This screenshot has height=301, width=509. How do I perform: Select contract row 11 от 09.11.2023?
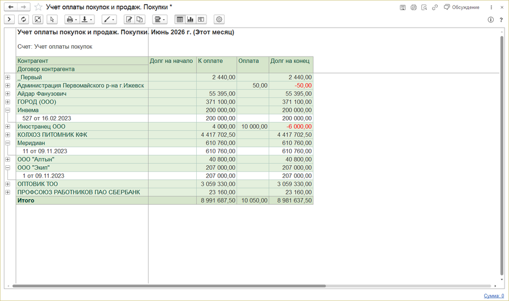coord(82,151)
